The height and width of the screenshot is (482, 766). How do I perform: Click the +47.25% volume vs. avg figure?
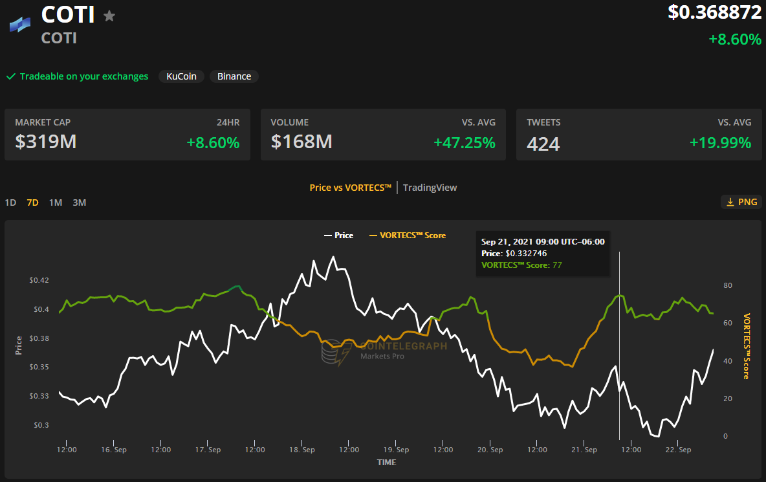coord(465,142)
